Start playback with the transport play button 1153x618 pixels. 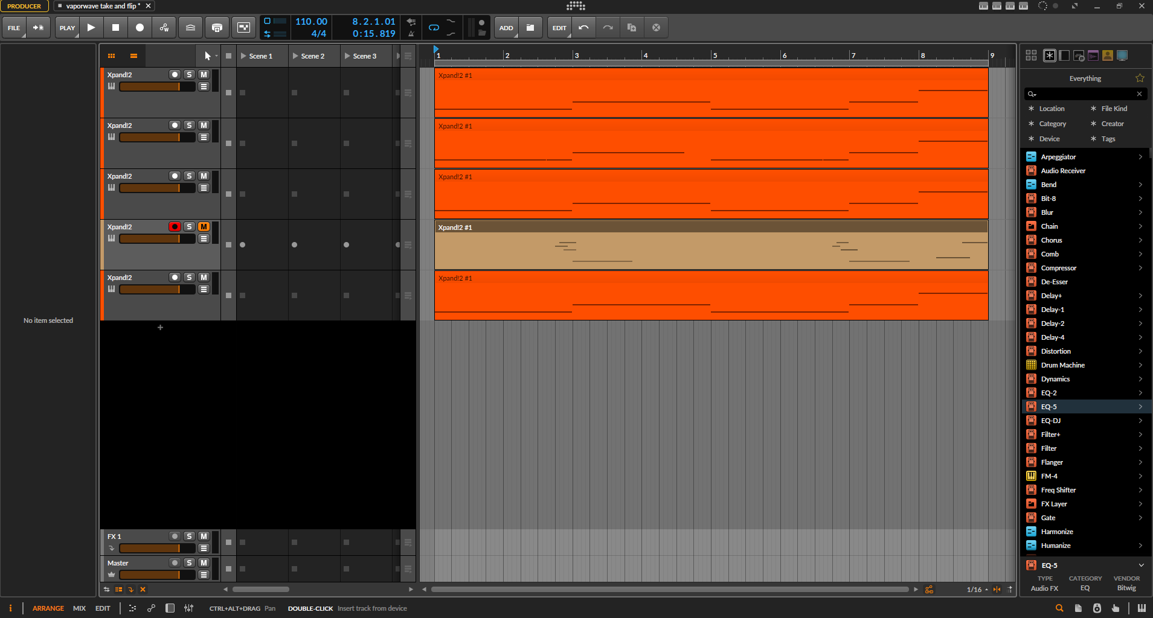point(91,28)
